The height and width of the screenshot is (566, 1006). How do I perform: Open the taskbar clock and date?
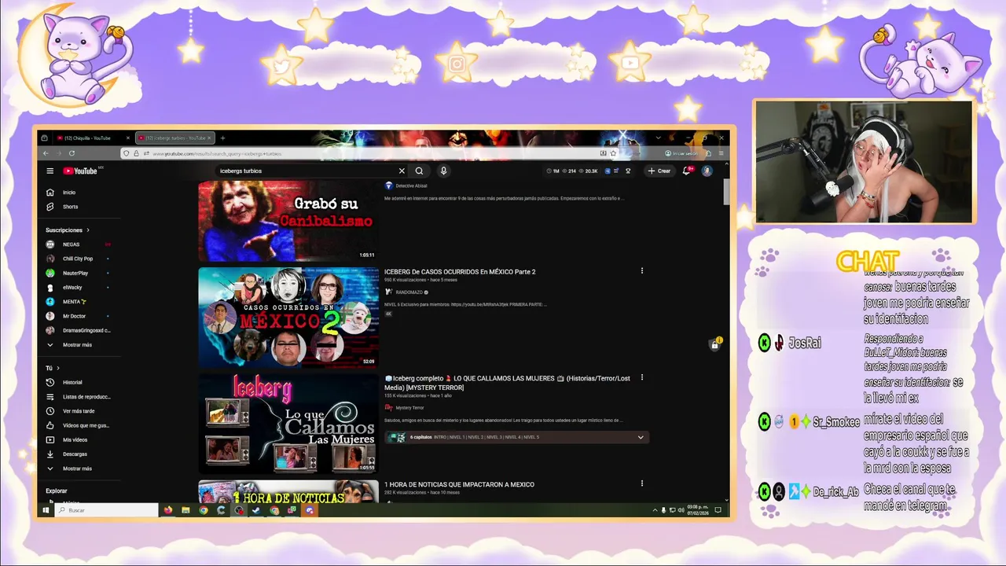coord(698,510)
